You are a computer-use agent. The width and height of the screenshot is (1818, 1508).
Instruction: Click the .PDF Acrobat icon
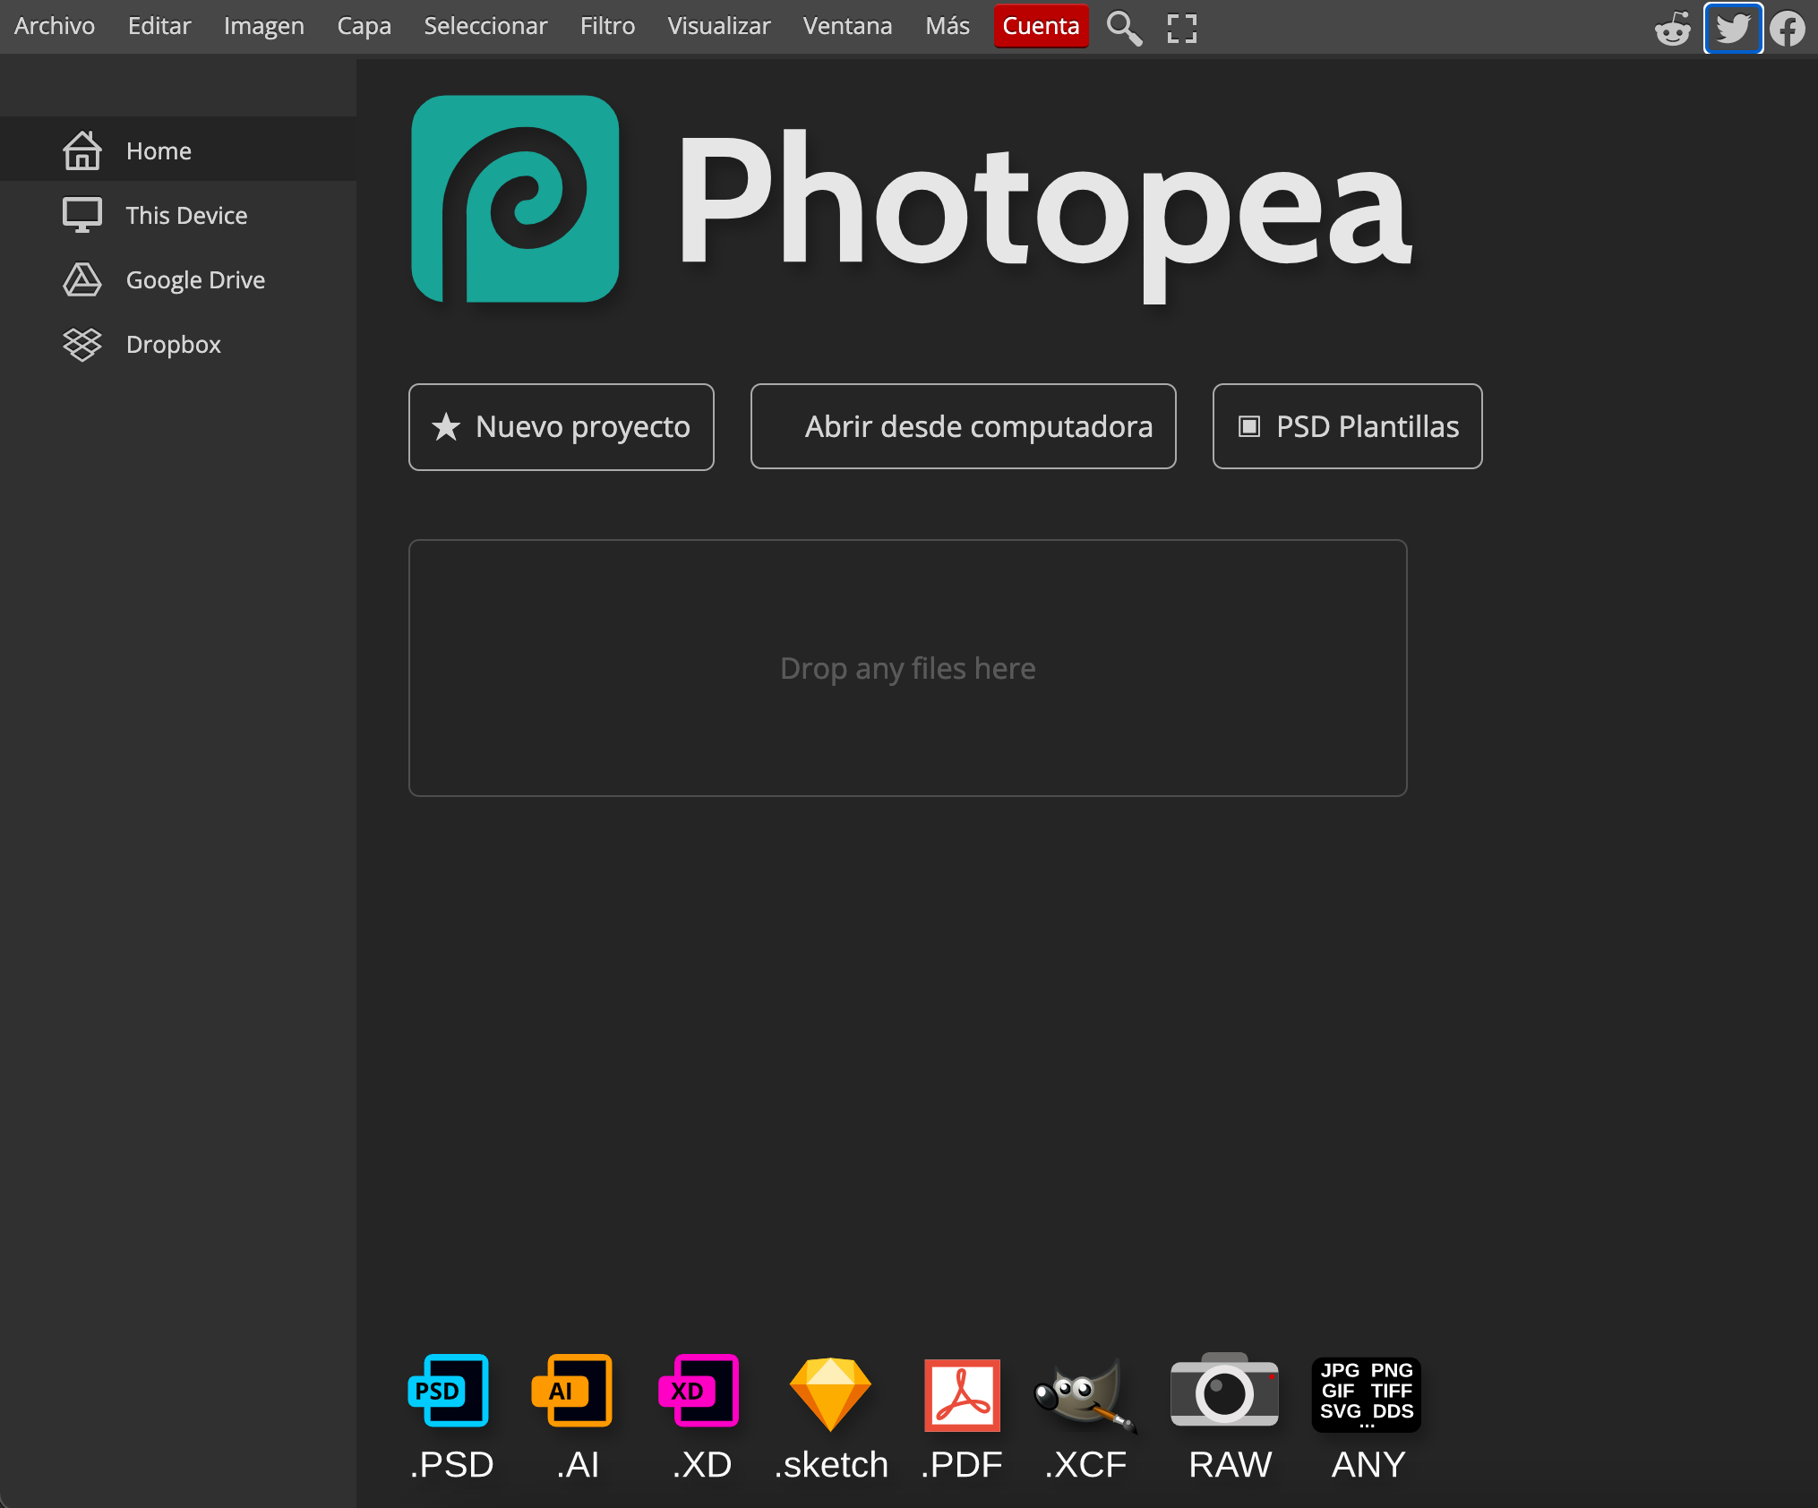point(962,1395)
